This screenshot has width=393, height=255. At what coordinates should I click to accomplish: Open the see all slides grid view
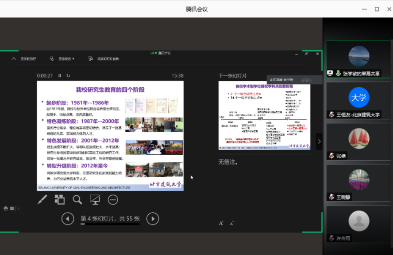click(60, 200)
